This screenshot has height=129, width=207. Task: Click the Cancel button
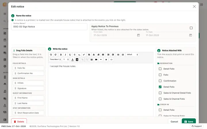174,122
